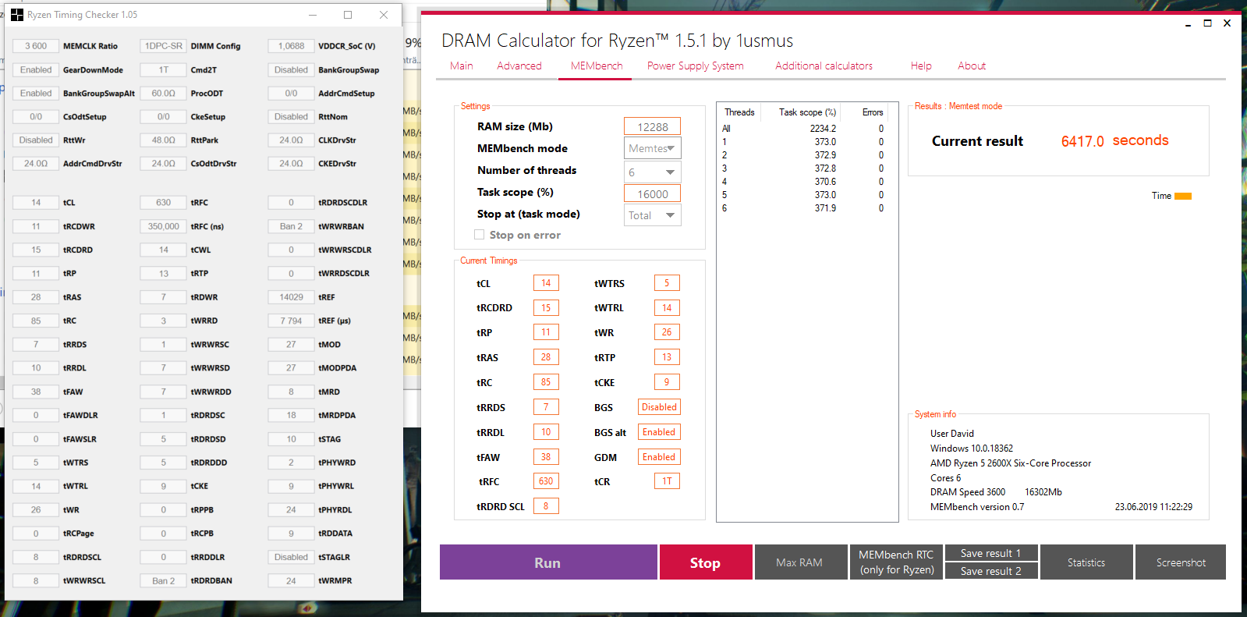Viewport: 1247px width, 617px height.
Task: Open Additional calculators tab
Action: coord(824,66)
